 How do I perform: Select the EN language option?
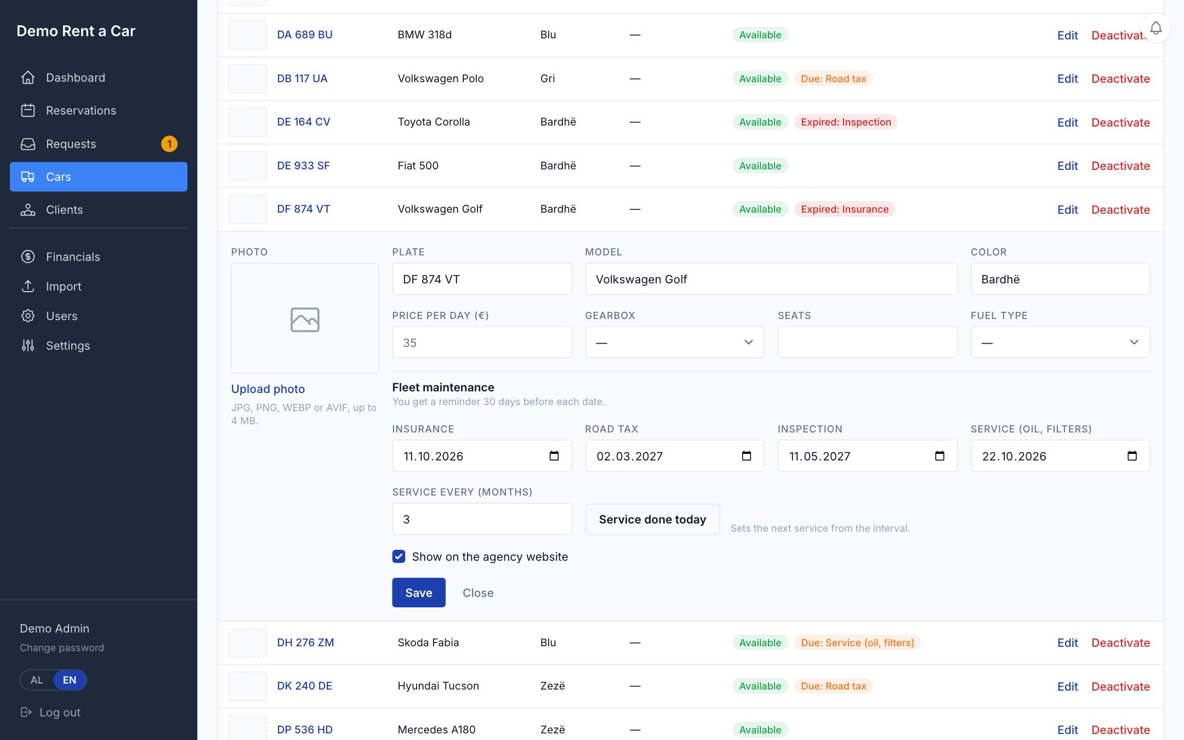click(x=70, y=680)
